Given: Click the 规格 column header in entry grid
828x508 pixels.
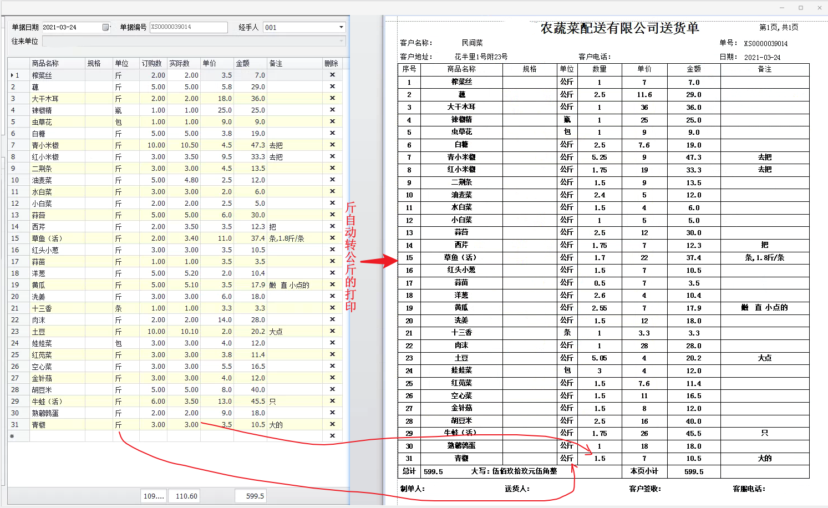Looking at the screenshot, I should [x=99, y=63].
